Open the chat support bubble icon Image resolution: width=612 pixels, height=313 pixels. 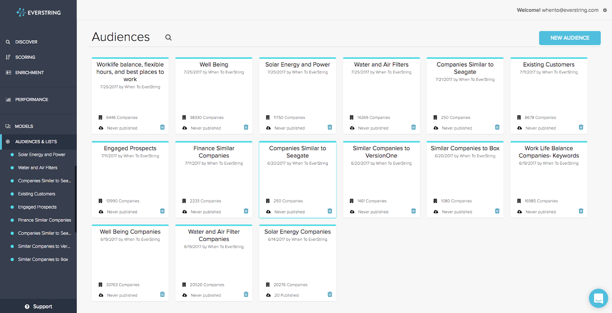pyautogui.click(x=599, y=298)
